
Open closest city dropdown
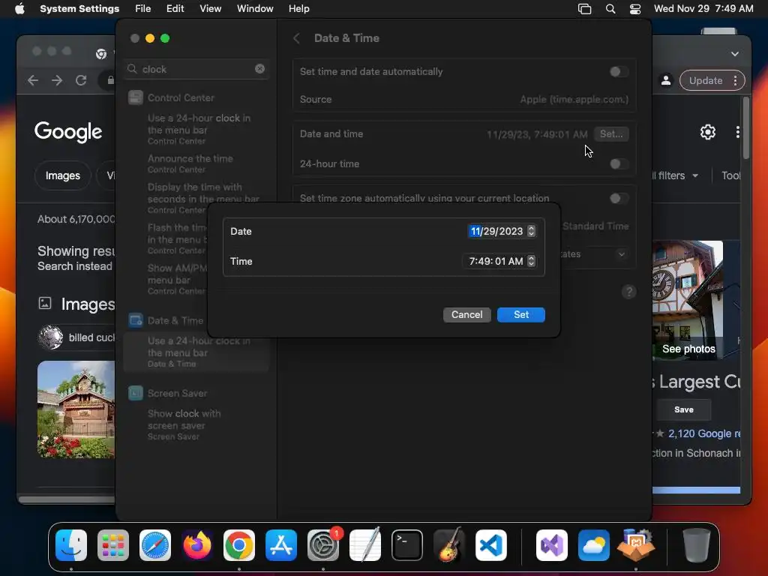621,254
